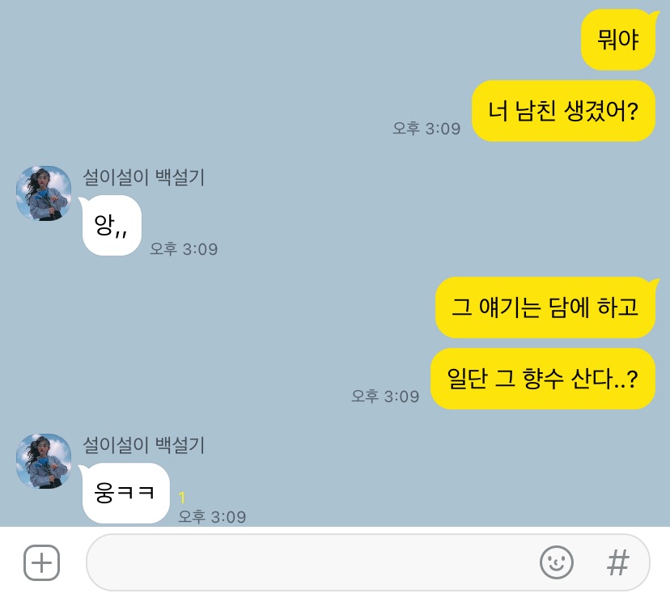Viewport: 670px width, 615px height.
Task: Open the emoticon picker smiley icon
Action: tap(557, 562)
